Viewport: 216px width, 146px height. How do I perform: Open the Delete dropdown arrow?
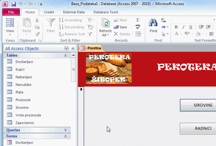(x=132, y=34)
